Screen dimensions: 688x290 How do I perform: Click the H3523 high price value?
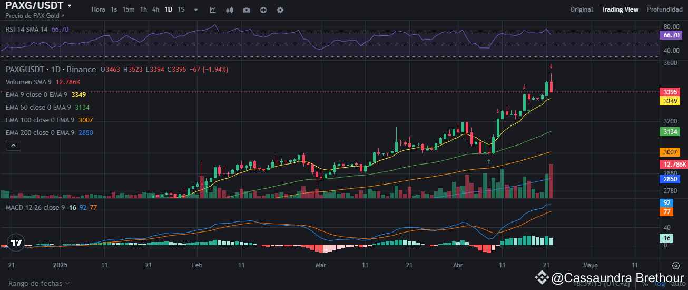(133, 70)
